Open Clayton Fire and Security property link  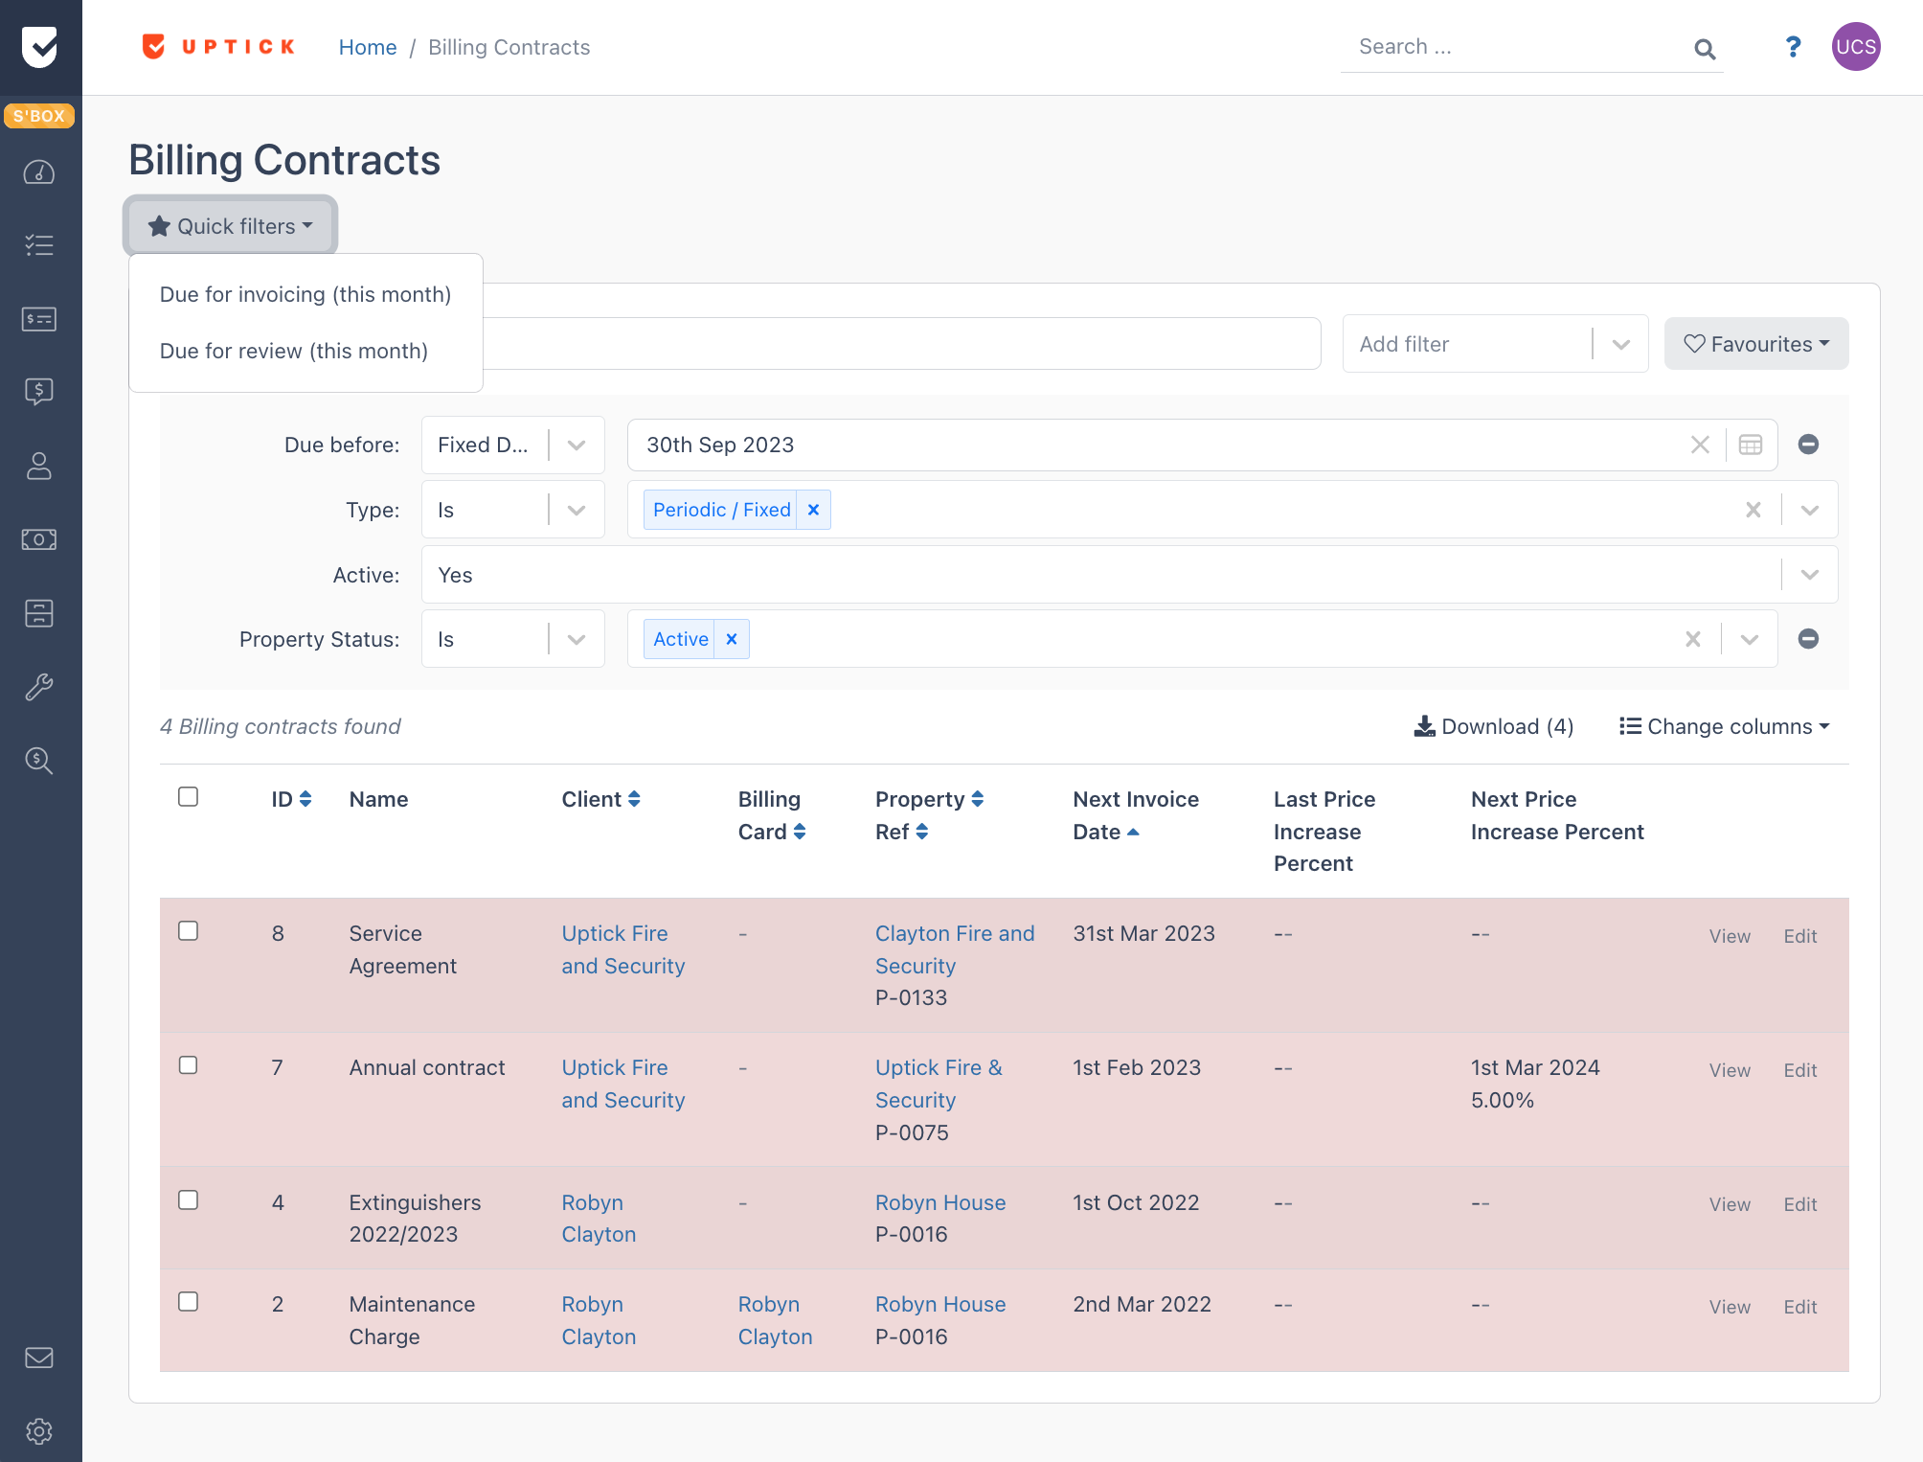[x=955, y=949]
